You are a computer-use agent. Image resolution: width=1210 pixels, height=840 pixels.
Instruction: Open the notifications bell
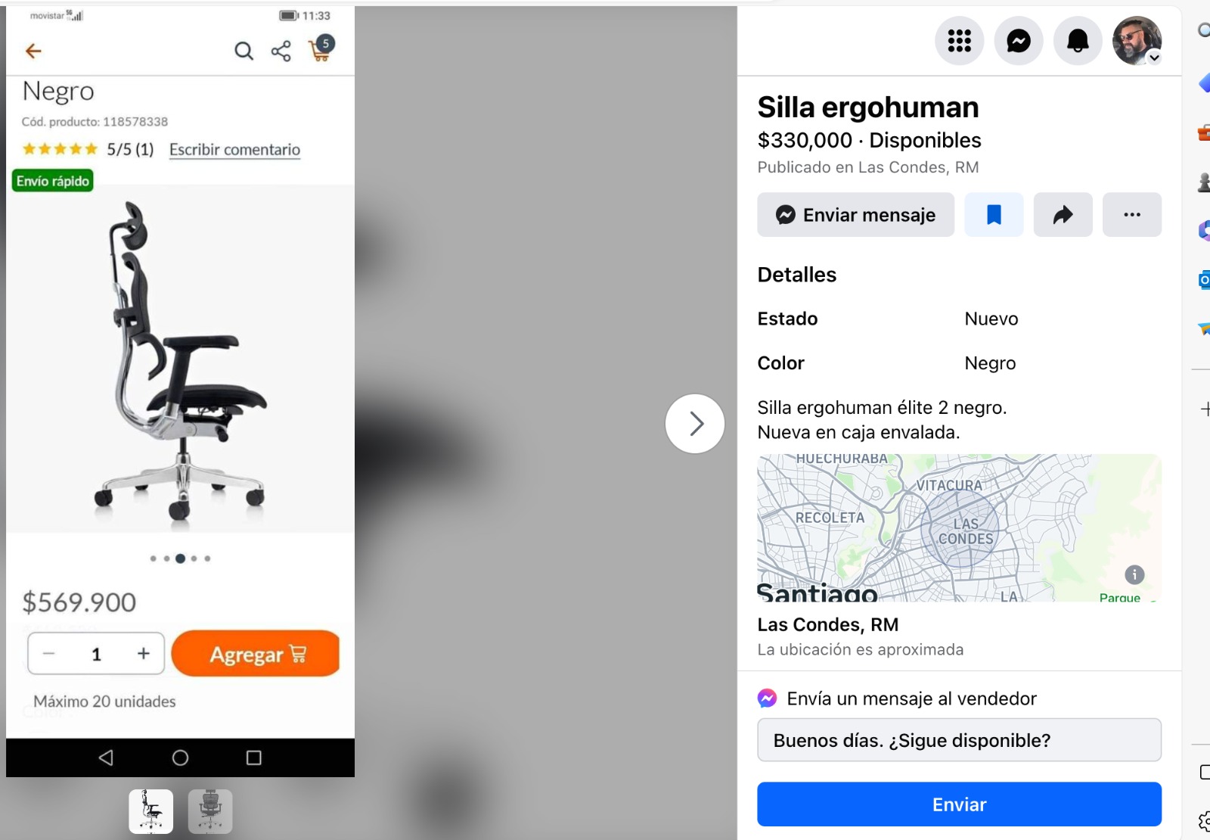point(1078,41)
